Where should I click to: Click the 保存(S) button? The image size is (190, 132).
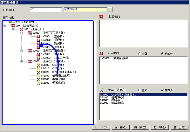pos(120,127)
